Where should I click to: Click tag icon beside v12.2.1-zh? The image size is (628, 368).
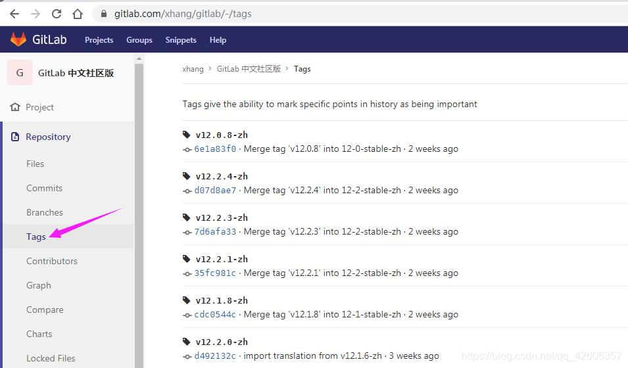(x=186, y=259)
